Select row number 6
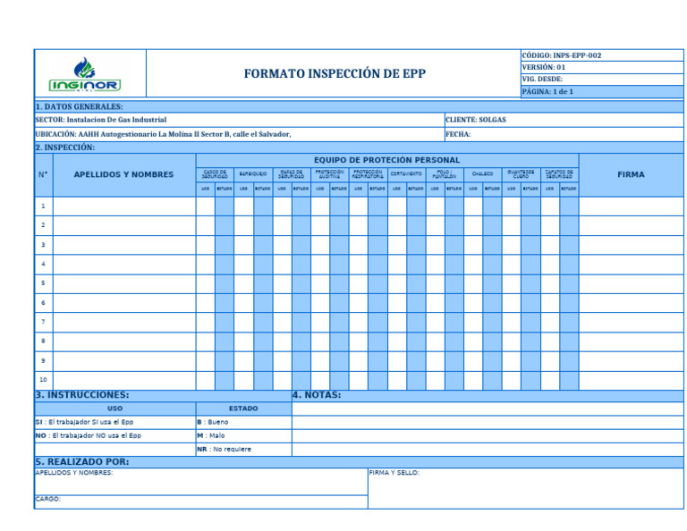 (x=43, y=303)
